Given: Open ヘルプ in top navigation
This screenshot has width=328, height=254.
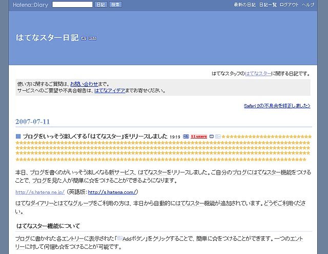Looking at the screenshot, I should (308, 5).
